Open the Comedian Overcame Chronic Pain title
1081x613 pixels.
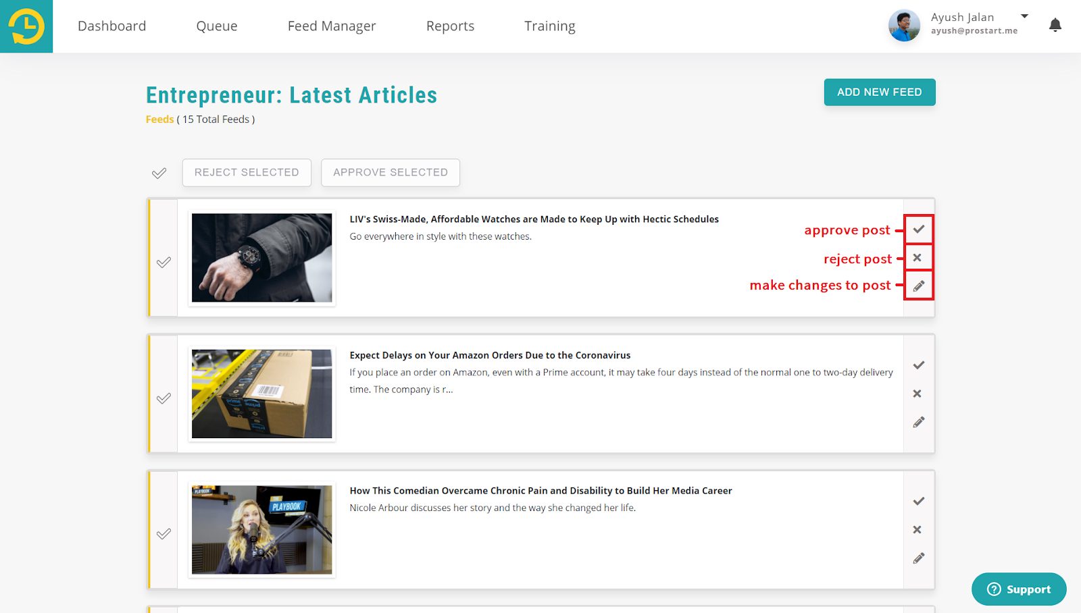tap(541, 491)
